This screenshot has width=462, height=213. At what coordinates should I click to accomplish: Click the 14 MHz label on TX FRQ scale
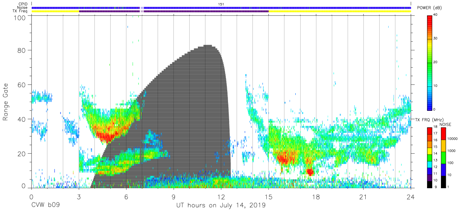pyautogui.click(x=435, y=154)
